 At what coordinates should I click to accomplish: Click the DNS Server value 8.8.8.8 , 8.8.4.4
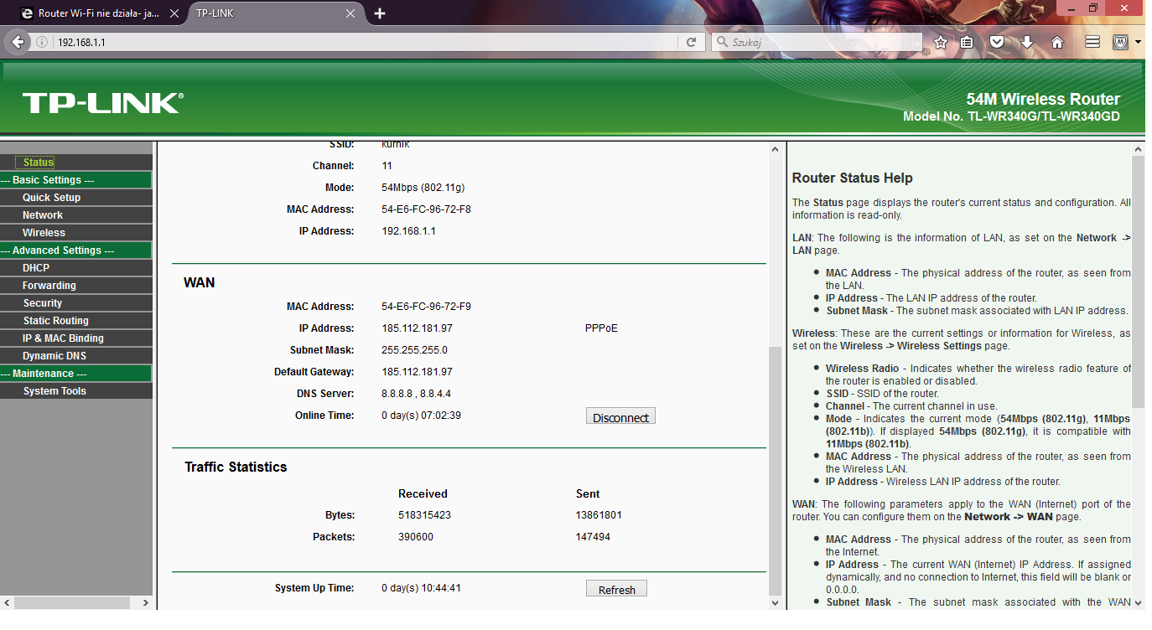417,394
